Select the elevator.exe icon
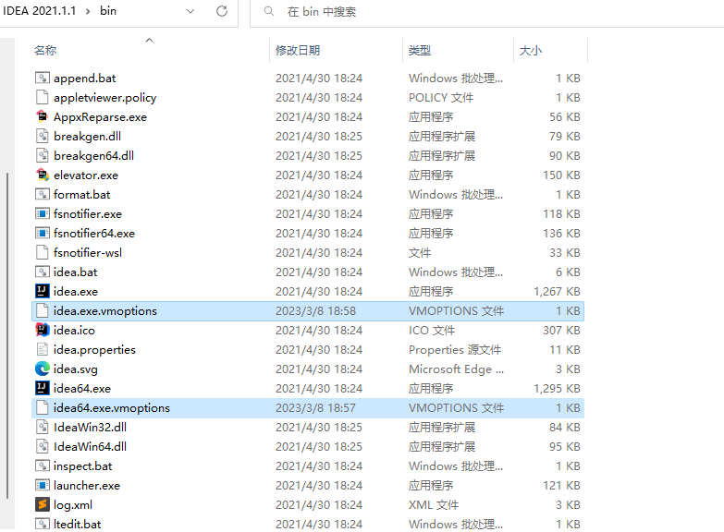The image size is (724, 532). click(x=42, y=175)
